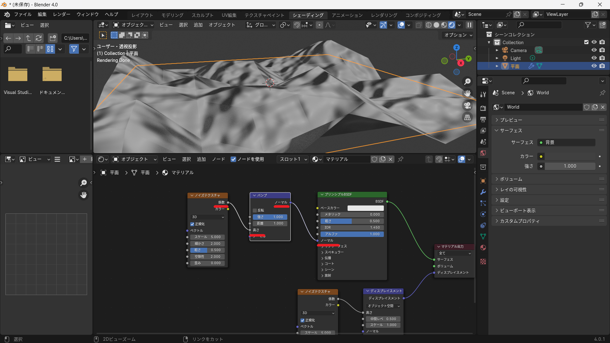Expand the ボリューム panel
This screenshot has height=343, width=610.
511,179
